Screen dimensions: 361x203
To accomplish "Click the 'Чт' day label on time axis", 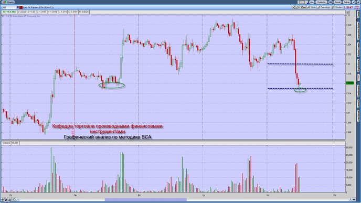I will tap(268, 195).
